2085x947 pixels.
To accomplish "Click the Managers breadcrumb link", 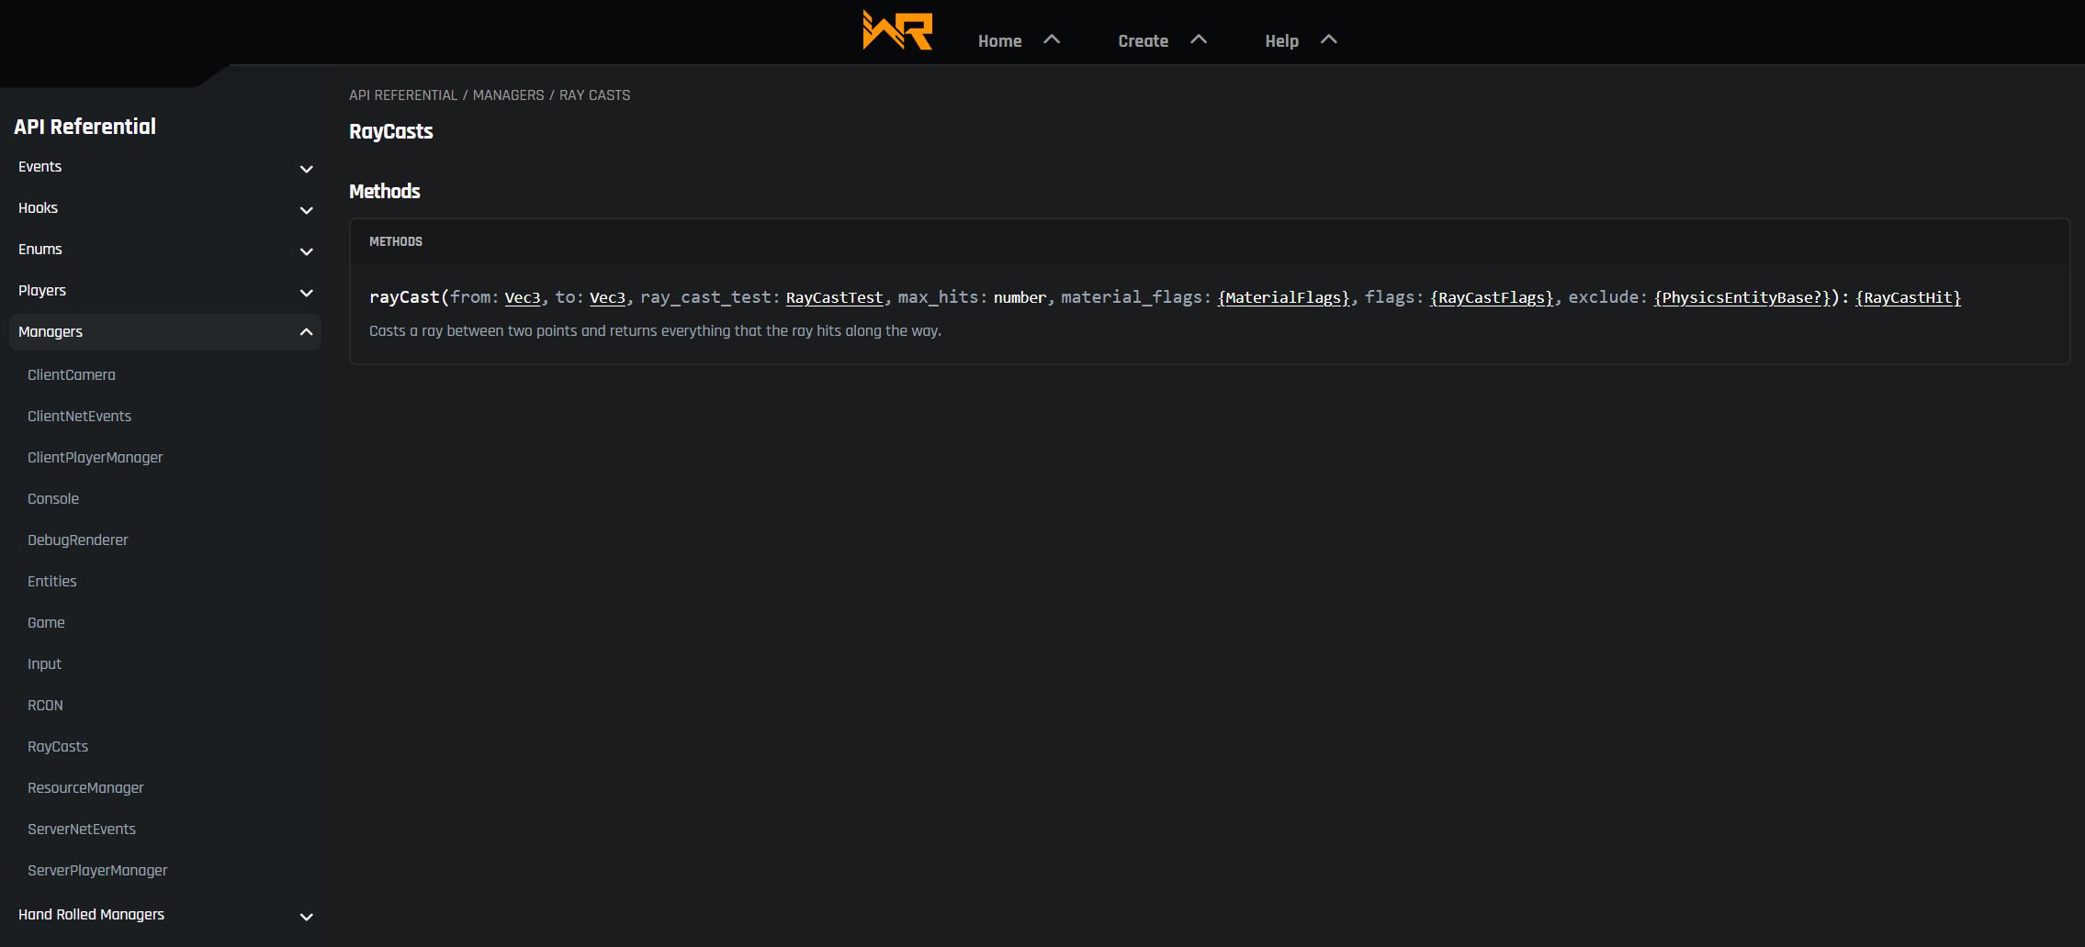I will 508,95.
